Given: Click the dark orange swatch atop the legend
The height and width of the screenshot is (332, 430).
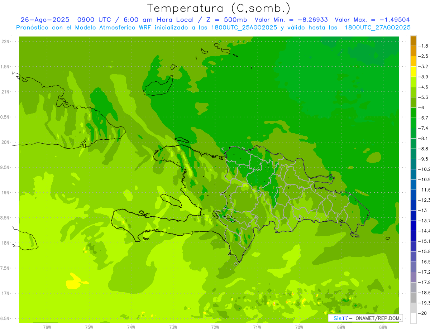Looking at the screenshot, I should [413, 41].
